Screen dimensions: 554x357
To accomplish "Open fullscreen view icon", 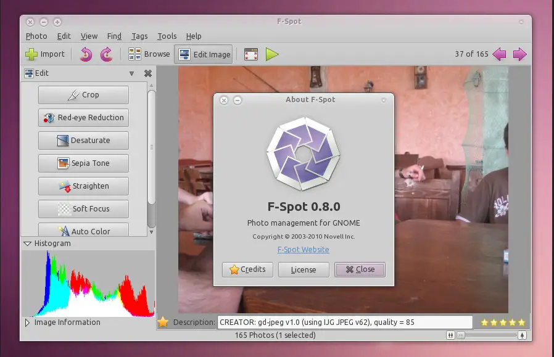I will [x=251, y=54].
